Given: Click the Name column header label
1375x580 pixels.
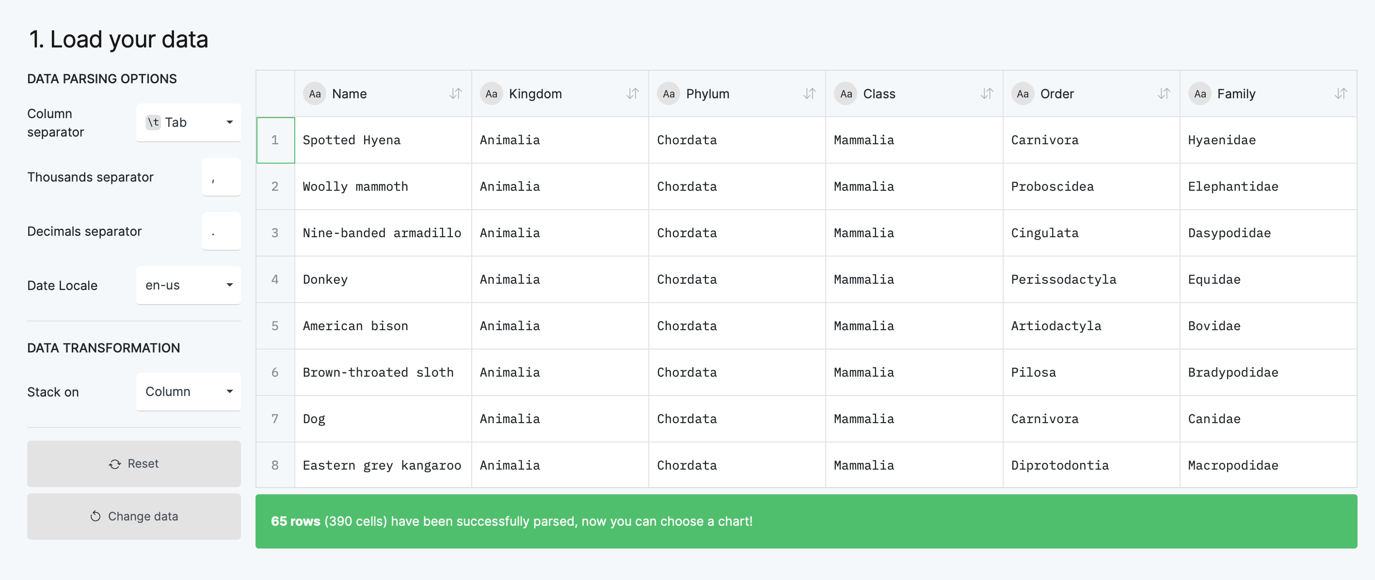Looking at the screenshot, I should 349,94.
